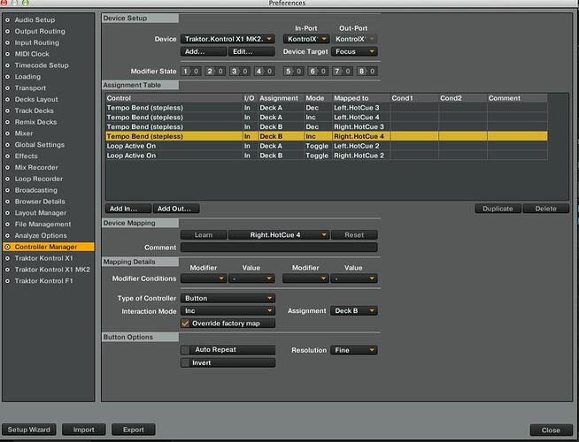Viewport: 579px width, 442px height.
Task: Click the Import button
Action: (x=84, y=430)
